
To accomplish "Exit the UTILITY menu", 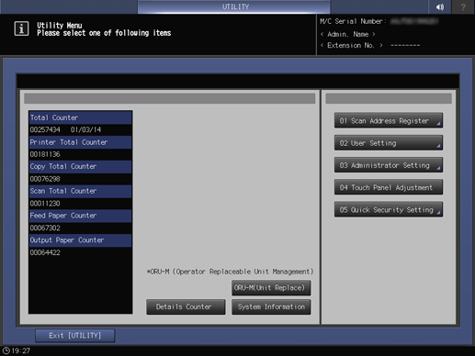I will point(75,336).
